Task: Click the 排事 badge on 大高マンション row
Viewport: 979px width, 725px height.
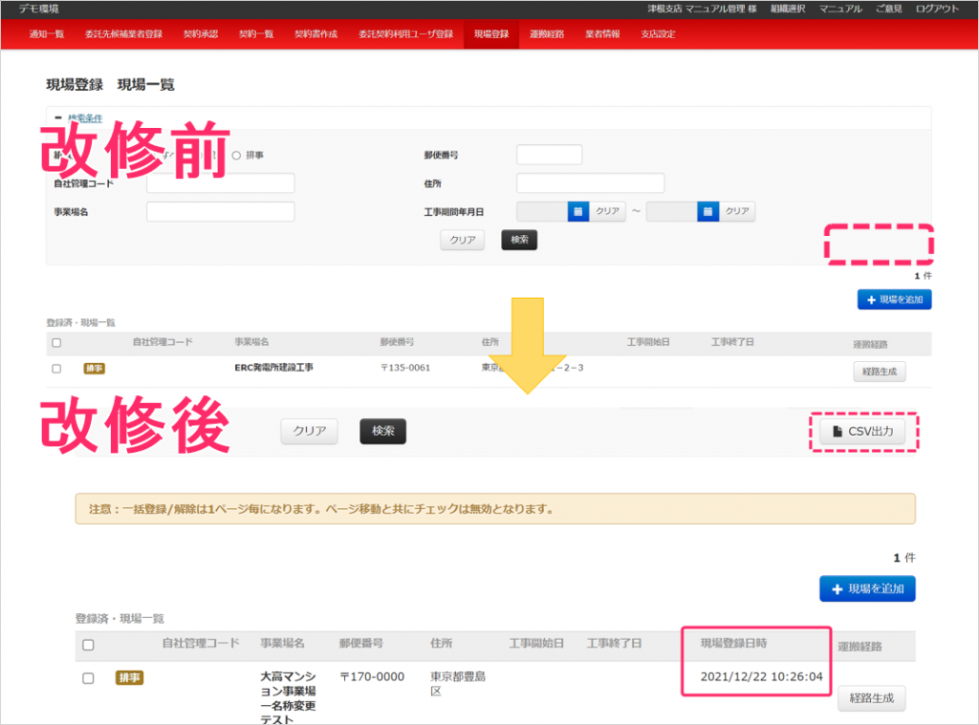Action: coord(129,677)
